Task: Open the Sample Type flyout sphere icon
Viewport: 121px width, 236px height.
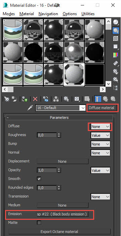Action: [x=115, y=23]
